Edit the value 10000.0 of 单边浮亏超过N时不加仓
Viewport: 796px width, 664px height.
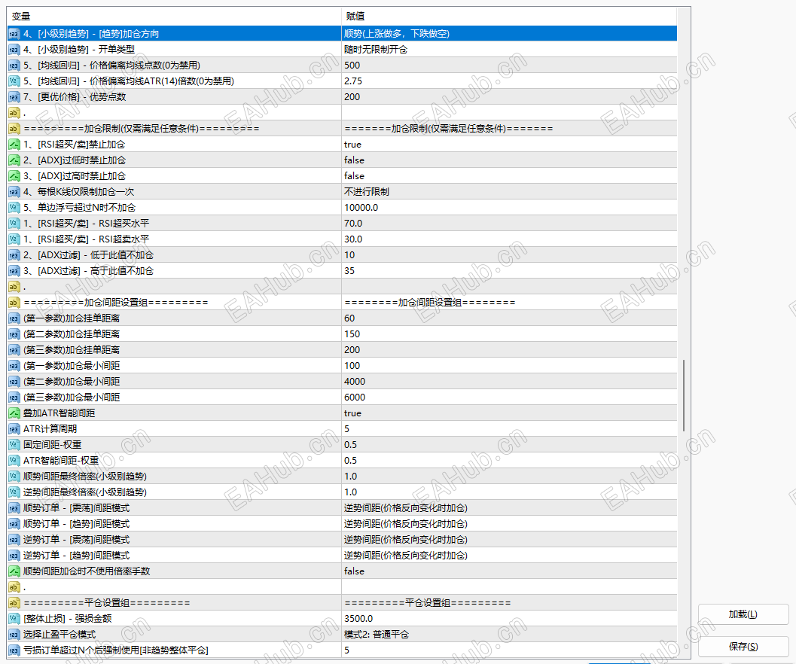tap(509, 208)
